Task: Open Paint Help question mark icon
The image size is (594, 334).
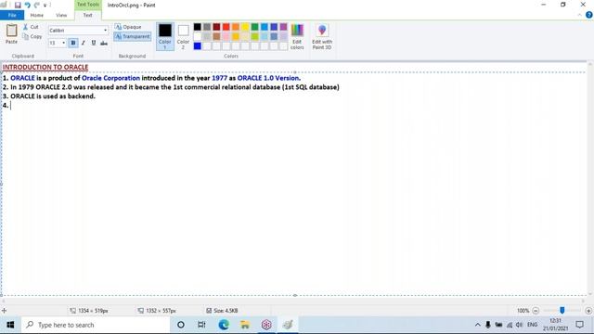Action: (588, 15)
